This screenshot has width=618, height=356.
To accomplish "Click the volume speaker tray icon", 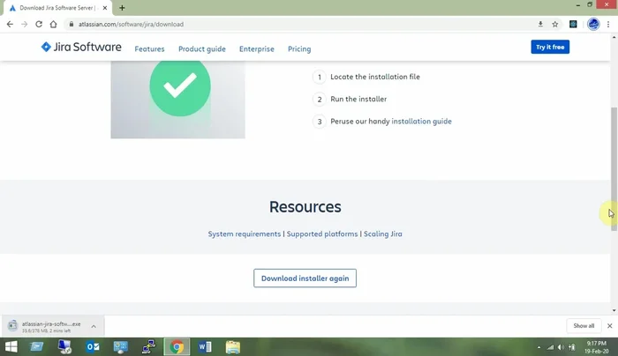I will click(x=561, y=347).
